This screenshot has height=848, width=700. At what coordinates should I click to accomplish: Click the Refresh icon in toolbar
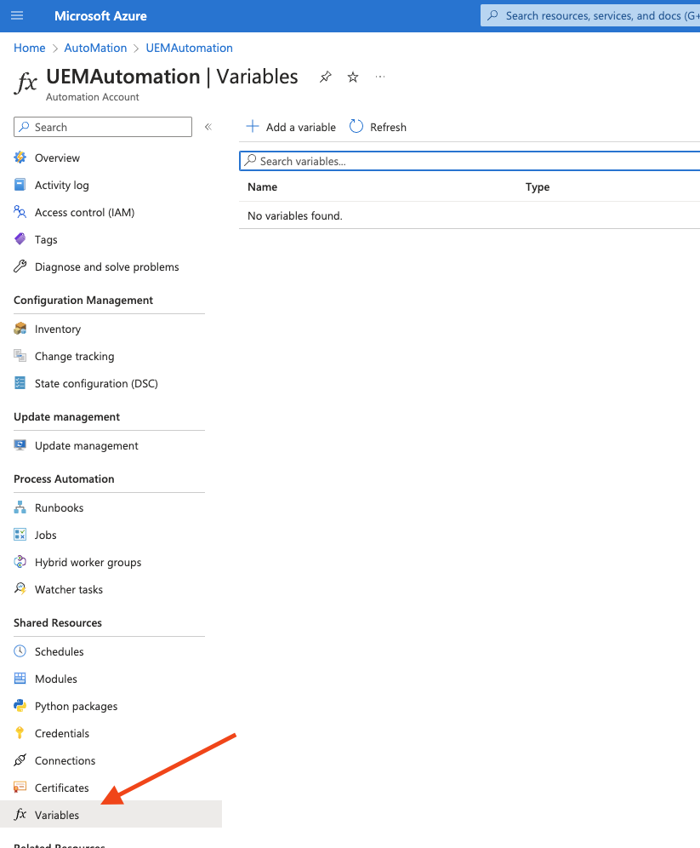point(356,127)
